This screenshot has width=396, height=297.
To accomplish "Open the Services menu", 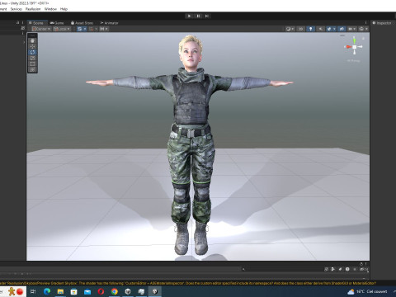I will point(16,9).
